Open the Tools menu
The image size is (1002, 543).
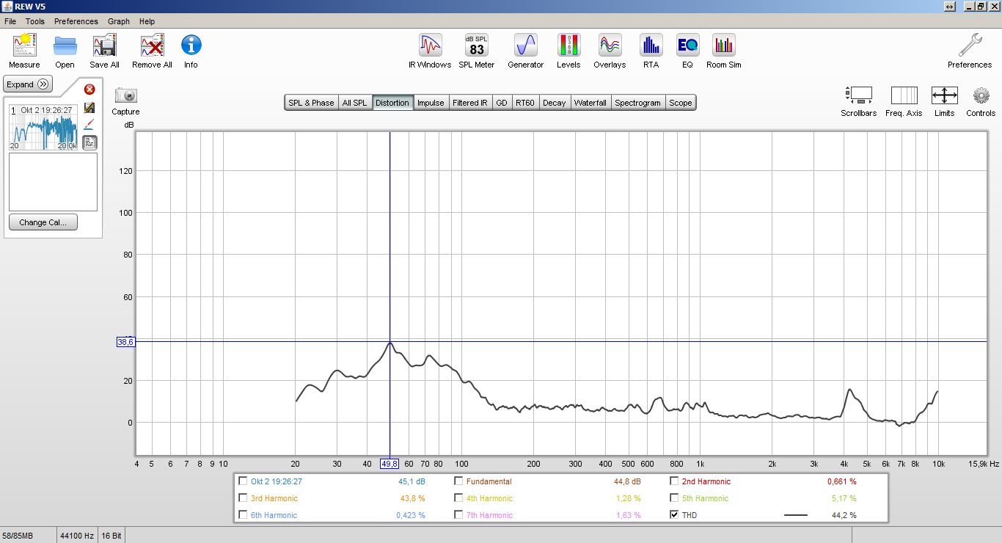(35, 21)
